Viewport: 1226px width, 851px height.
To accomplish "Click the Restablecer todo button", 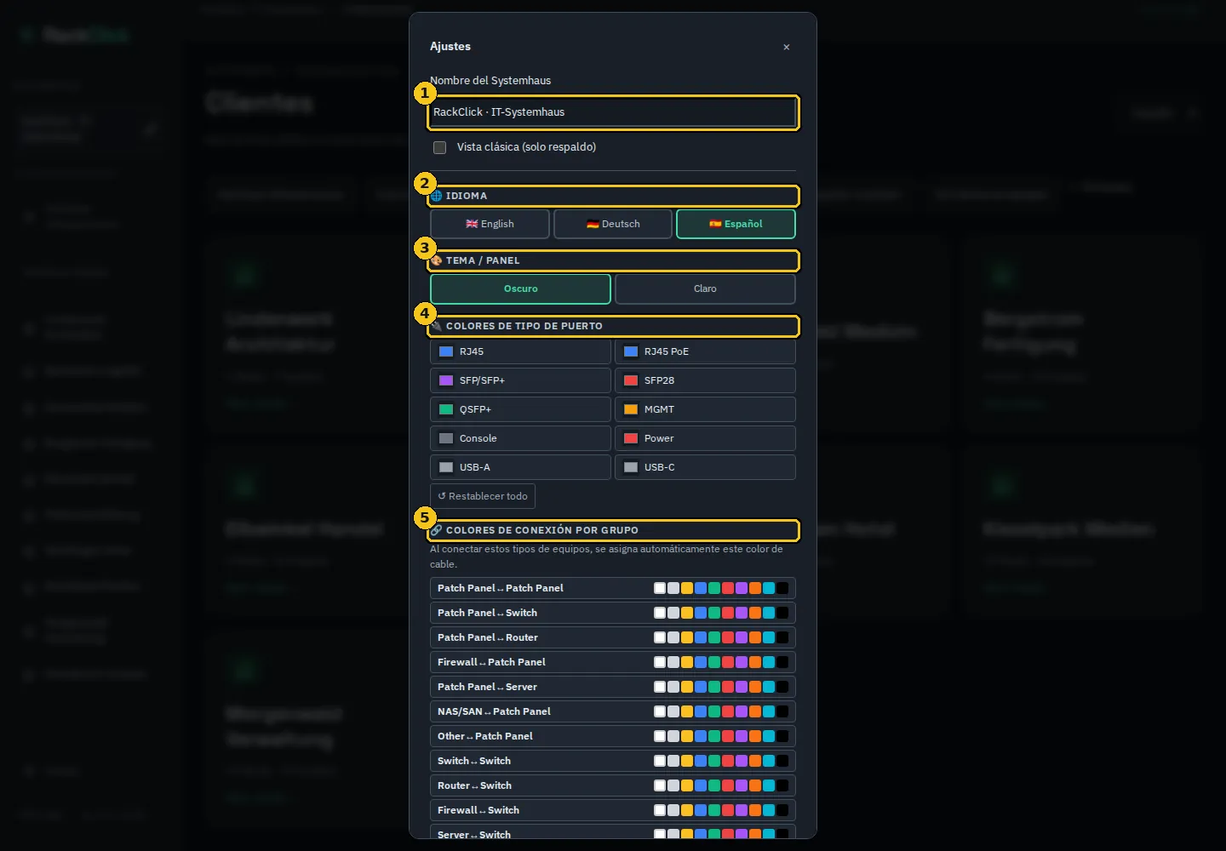I will click(x=483, y=496).
